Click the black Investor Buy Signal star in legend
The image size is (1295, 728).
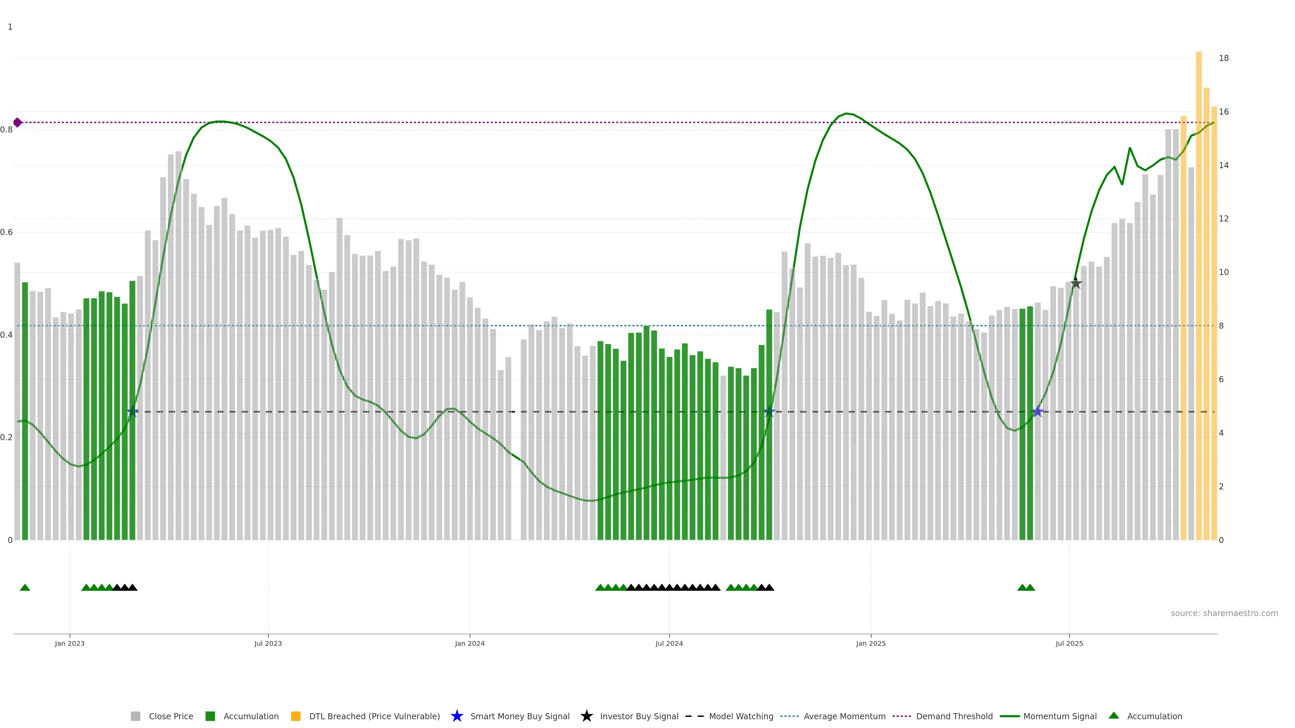(x=586, y=716)
